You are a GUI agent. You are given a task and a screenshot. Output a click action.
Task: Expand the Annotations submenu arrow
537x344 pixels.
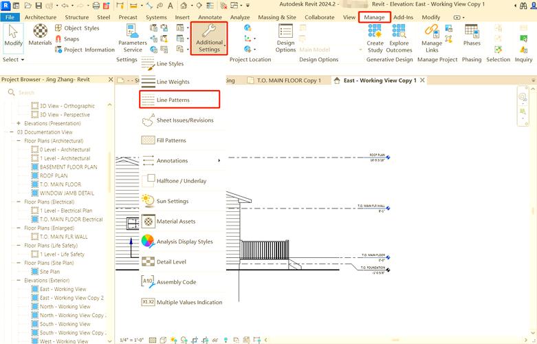(219, 161)
